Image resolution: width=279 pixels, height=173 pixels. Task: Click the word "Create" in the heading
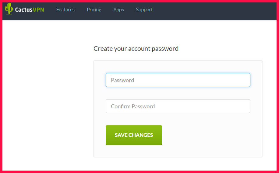(103, 49)
